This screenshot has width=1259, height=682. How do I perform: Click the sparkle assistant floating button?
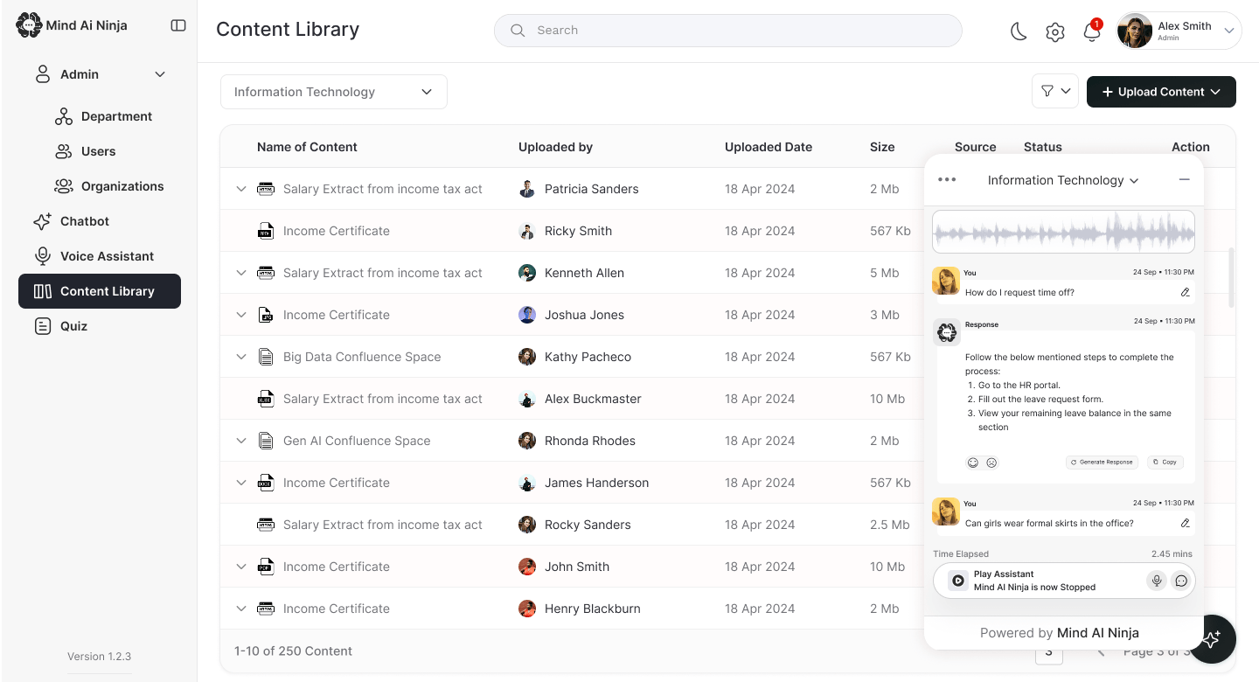[x=1212, y=639]
